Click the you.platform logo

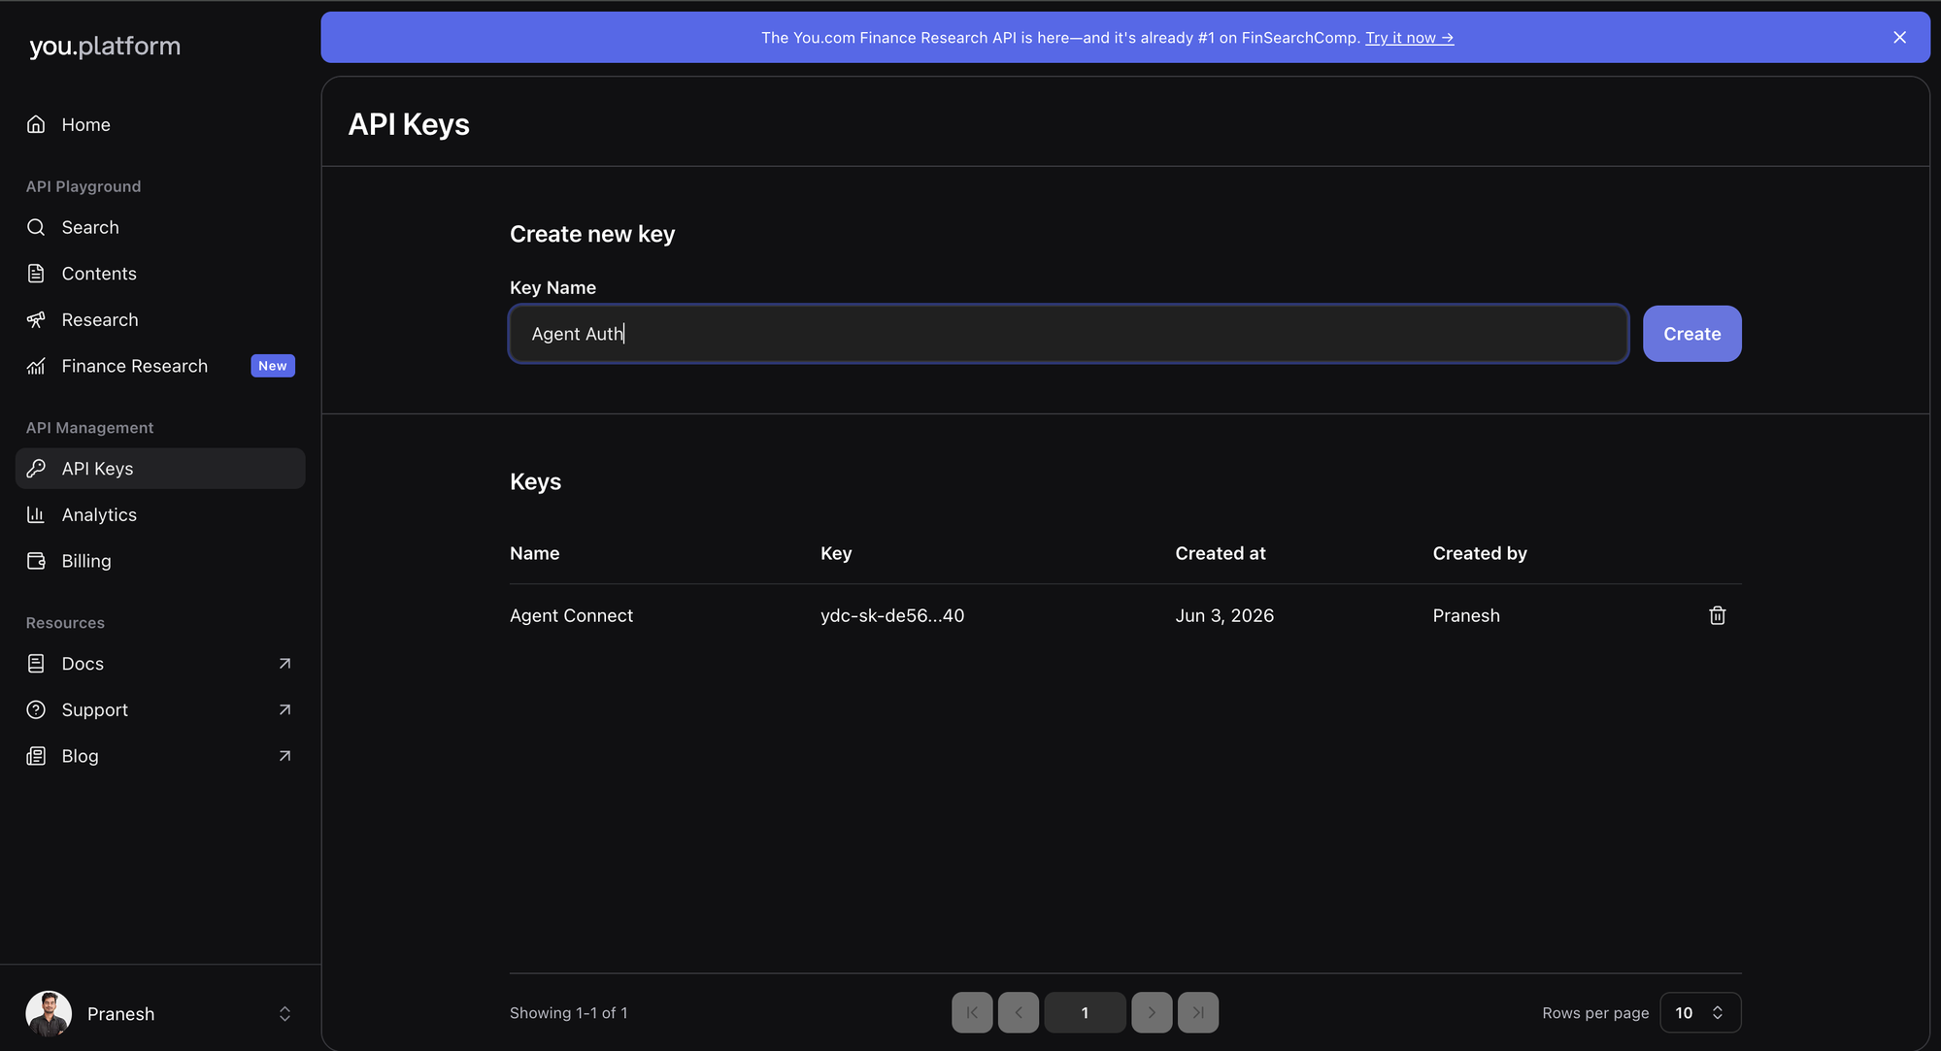(105, 46)
